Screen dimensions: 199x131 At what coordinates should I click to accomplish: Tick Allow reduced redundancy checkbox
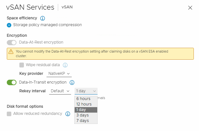coord(9,114)
